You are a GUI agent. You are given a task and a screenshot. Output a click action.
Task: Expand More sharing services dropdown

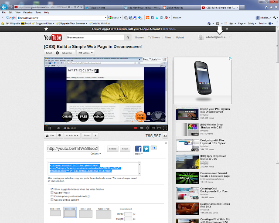pos(139,154)
